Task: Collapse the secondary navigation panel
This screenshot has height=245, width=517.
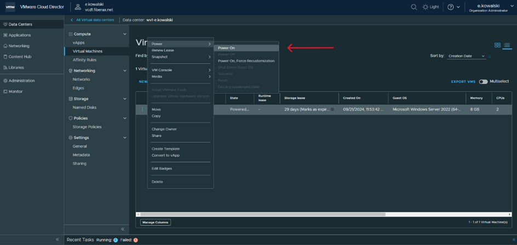Action: (x=122, y=229)
